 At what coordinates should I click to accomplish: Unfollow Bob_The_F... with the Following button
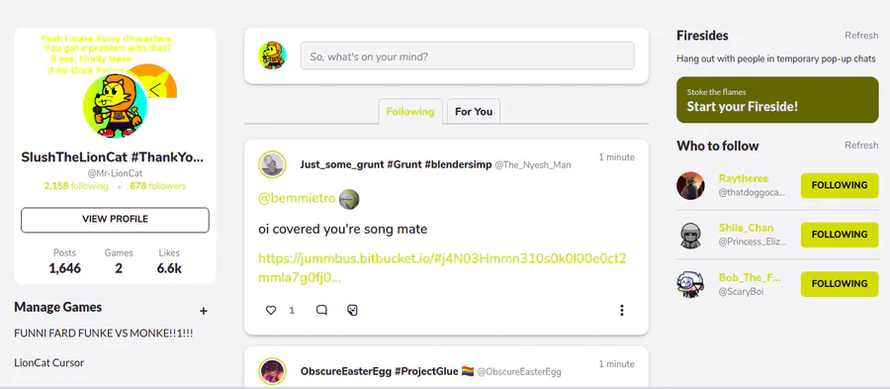[x=840, y=284]
